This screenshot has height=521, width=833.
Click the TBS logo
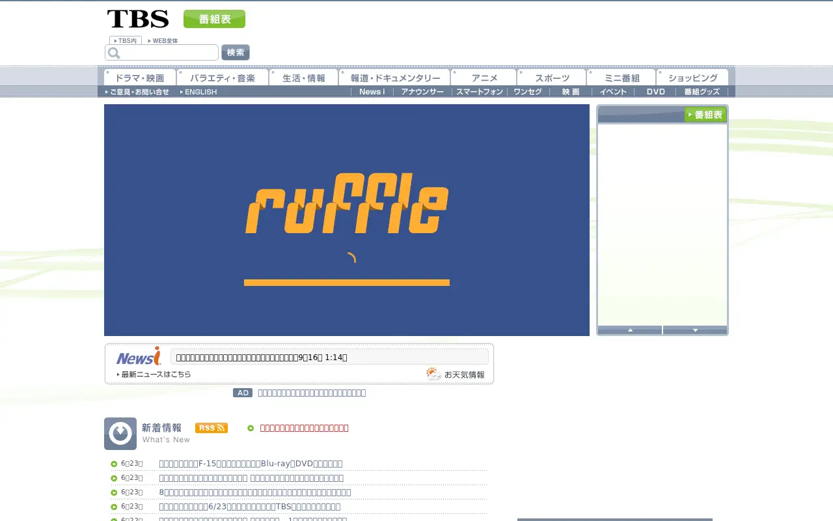(x=137, y=19)
